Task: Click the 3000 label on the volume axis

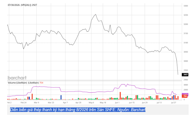Action: coord(186,85)
